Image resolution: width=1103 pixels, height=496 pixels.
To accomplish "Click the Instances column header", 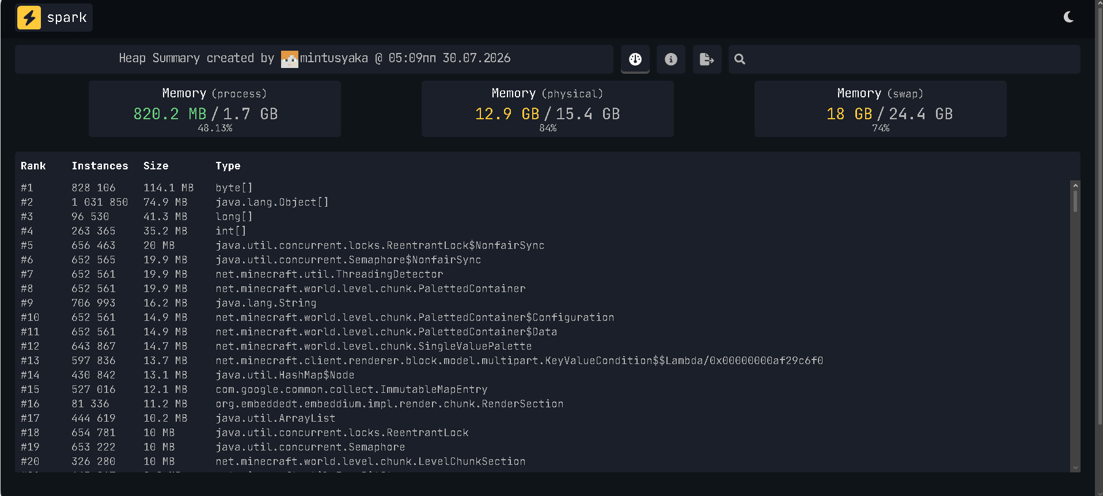I will [x=100, y=166].
